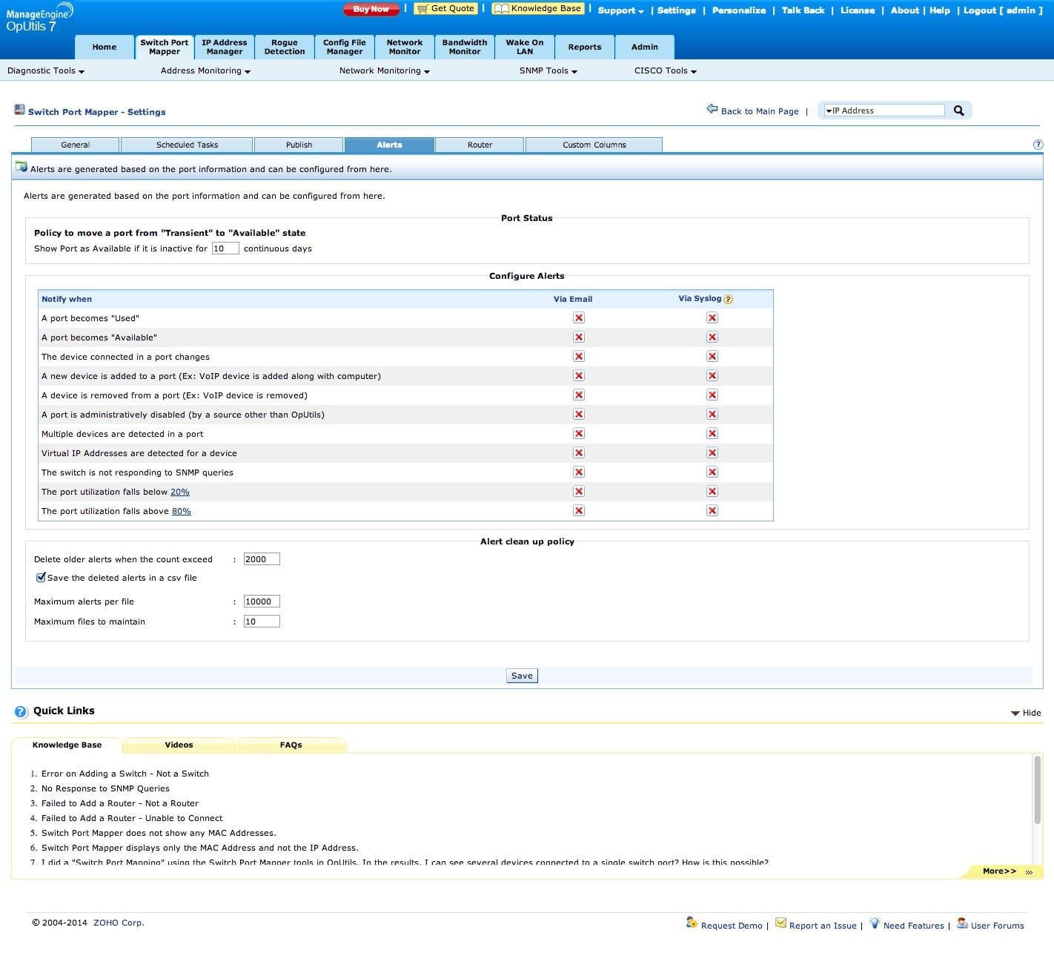Click the Quick Links question mark icon
This screenshot has width=1054, height=959.
(x=21, y=711)
